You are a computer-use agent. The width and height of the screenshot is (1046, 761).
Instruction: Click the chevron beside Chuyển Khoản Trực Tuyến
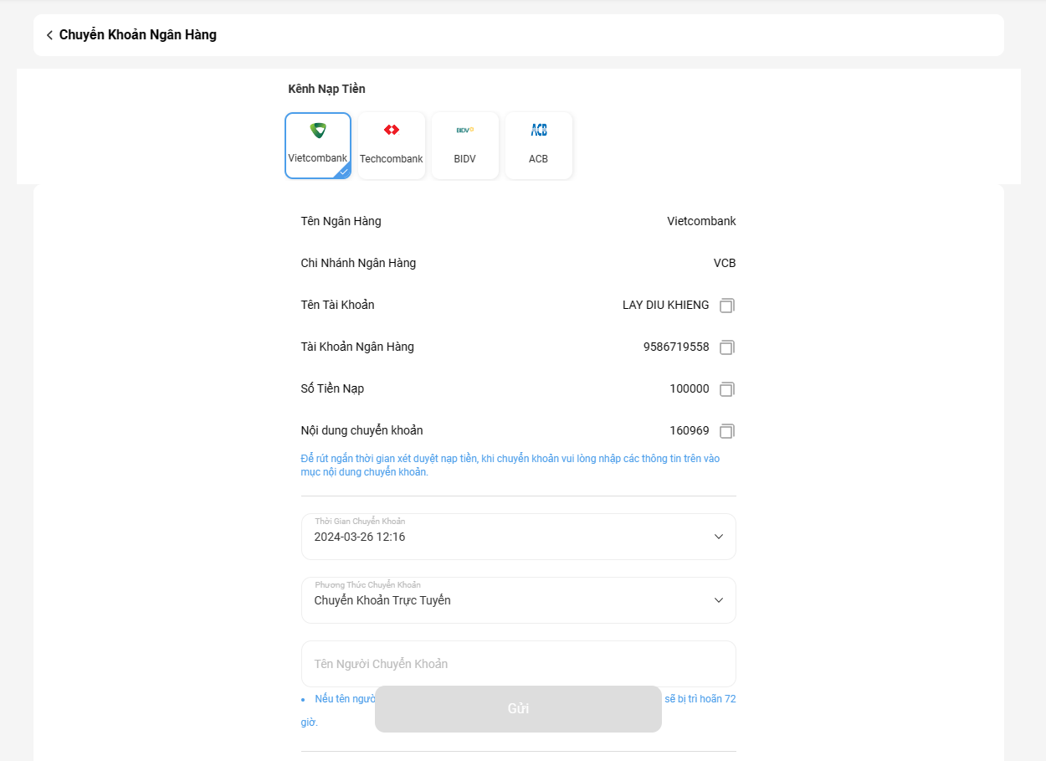[718, 600]
